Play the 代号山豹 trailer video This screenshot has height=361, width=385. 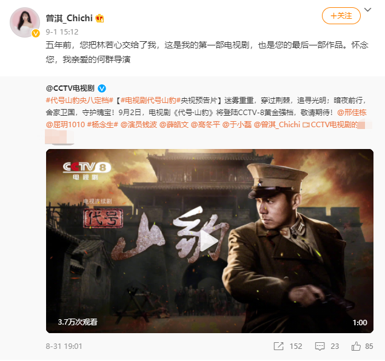pos(209,241)
